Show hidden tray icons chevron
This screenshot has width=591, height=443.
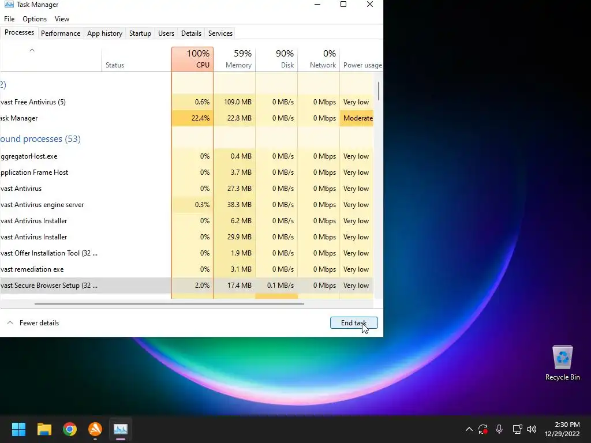tap(469, 429)
